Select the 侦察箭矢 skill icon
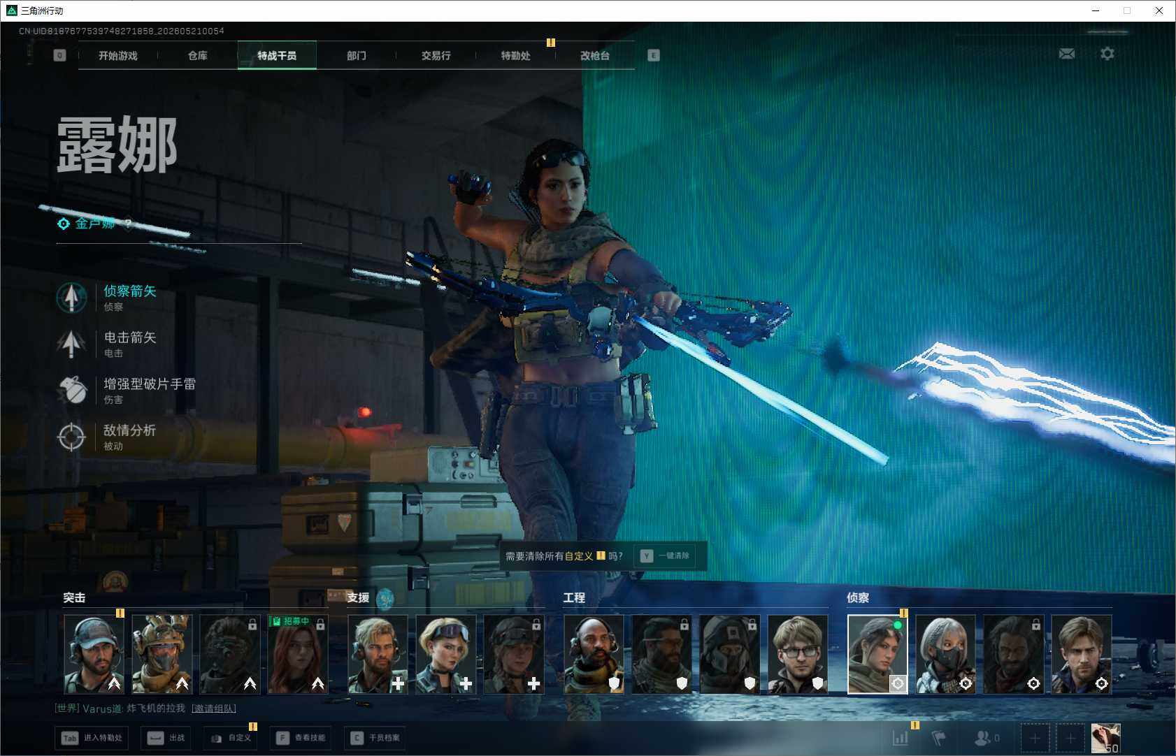The height and width of the screenshot is (756, 1176). pos(71,298)
